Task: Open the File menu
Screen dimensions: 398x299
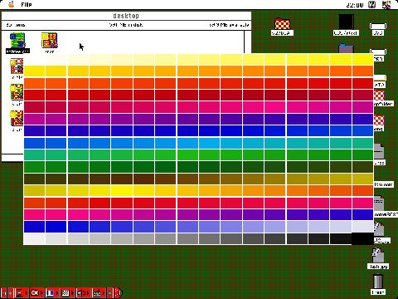Action: coord(27,4)
